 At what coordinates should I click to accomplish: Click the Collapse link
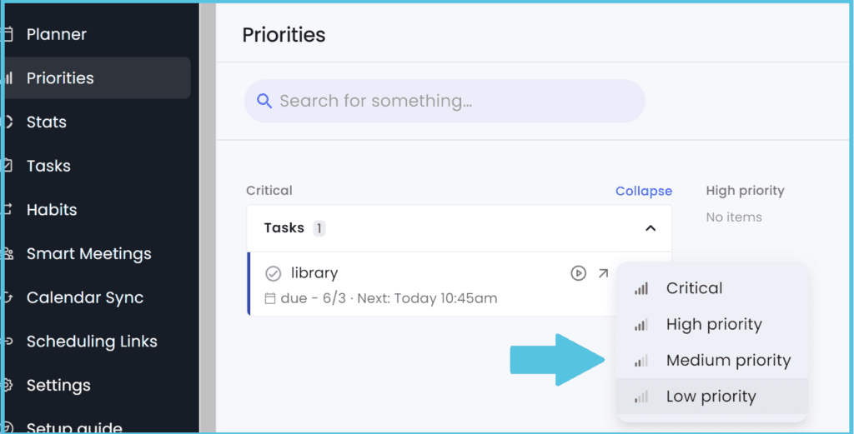pos(643,191)
